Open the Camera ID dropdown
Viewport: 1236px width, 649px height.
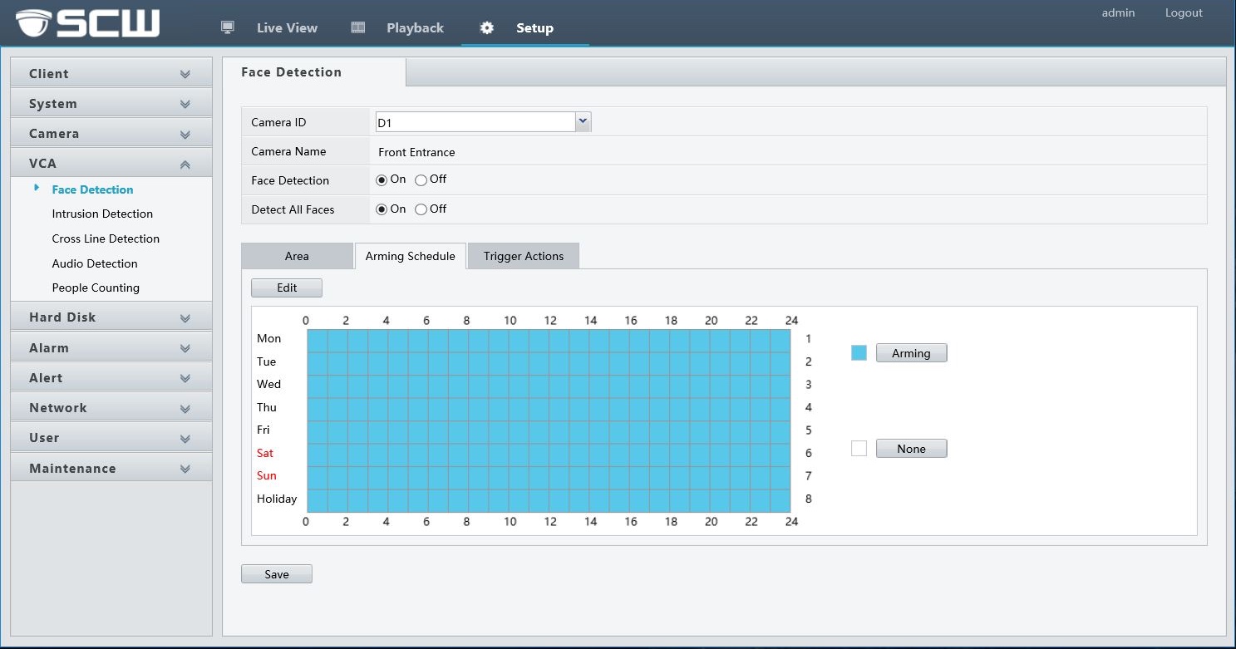click(x=582, y=121)
